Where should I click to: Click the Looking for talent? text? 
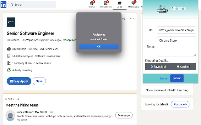(x=156, y=104)
